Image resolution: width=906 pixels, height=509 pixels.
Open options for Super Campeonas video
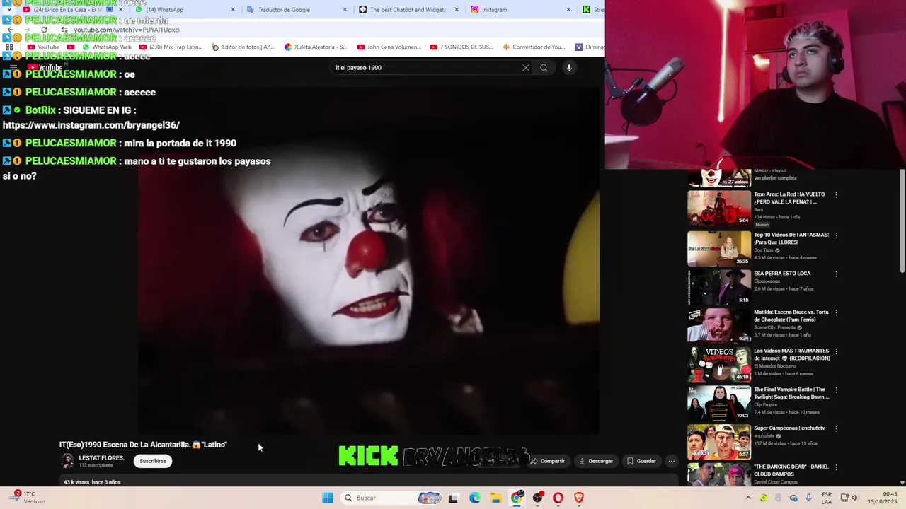(836, 428)
